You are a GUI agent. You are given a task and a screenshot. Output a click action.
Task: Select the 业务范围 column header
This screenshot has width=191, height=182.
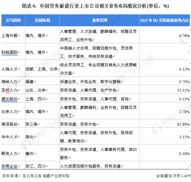100,20
